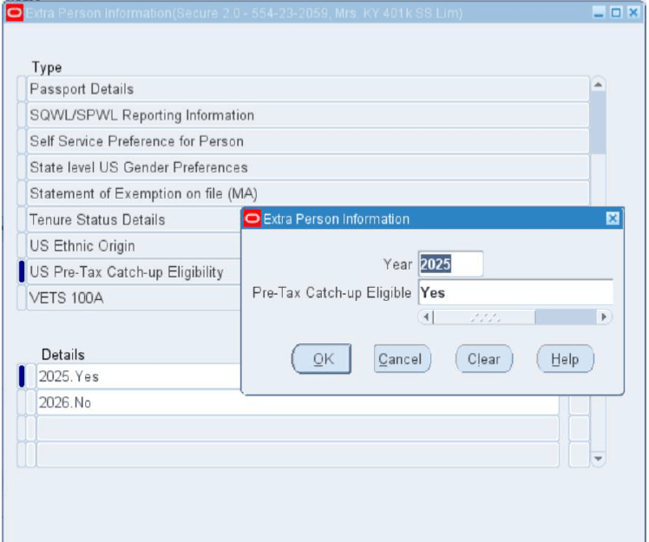Image resolution: width=649 pixels, height=542 pixels.
Task: Select US Pre-Tax Catch-up Eligibility row
Action: point(134,271)
